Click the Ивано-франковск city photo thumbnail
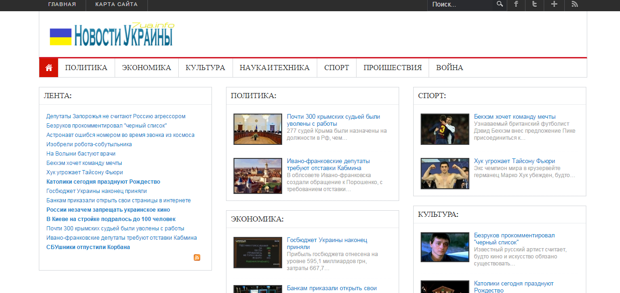This screenshot has width=620, height=293. 258,176
